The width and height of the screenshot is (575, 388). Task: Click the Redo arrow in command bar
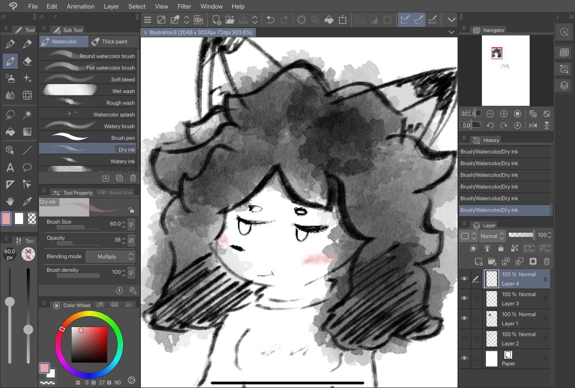click(x=284, y=20)
